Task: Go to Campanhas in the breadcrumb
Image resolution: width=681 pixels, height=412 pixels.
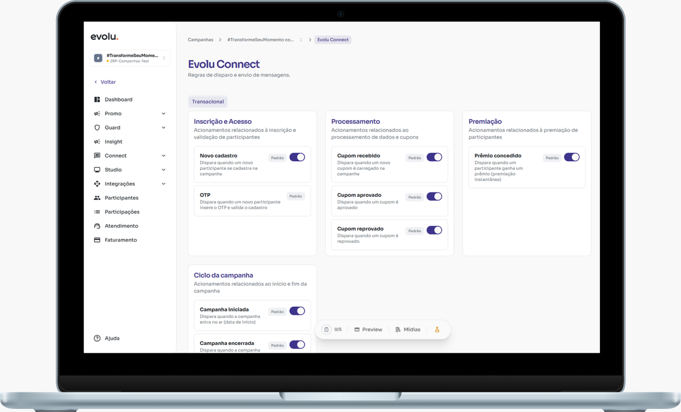Action: pos(201,40)
